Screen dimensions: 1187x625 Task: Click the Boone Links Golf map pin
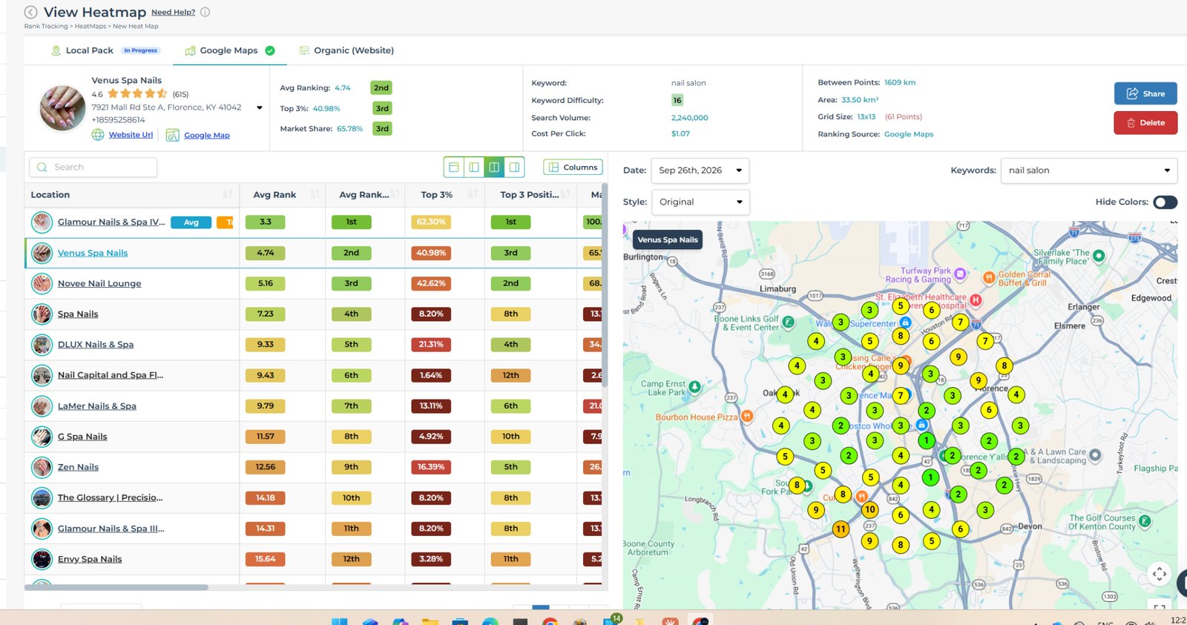(x=788, y=322)
